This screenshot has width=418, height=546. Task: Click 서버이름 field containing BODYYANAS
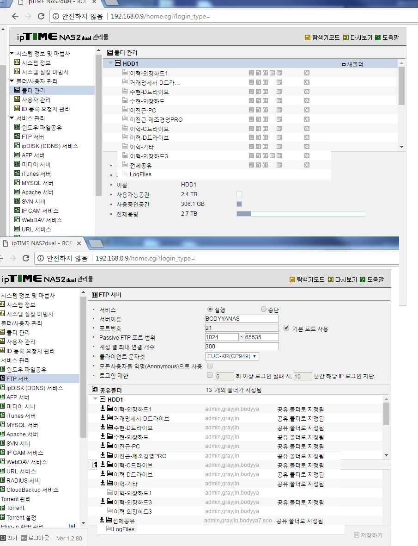coord(242,319)
